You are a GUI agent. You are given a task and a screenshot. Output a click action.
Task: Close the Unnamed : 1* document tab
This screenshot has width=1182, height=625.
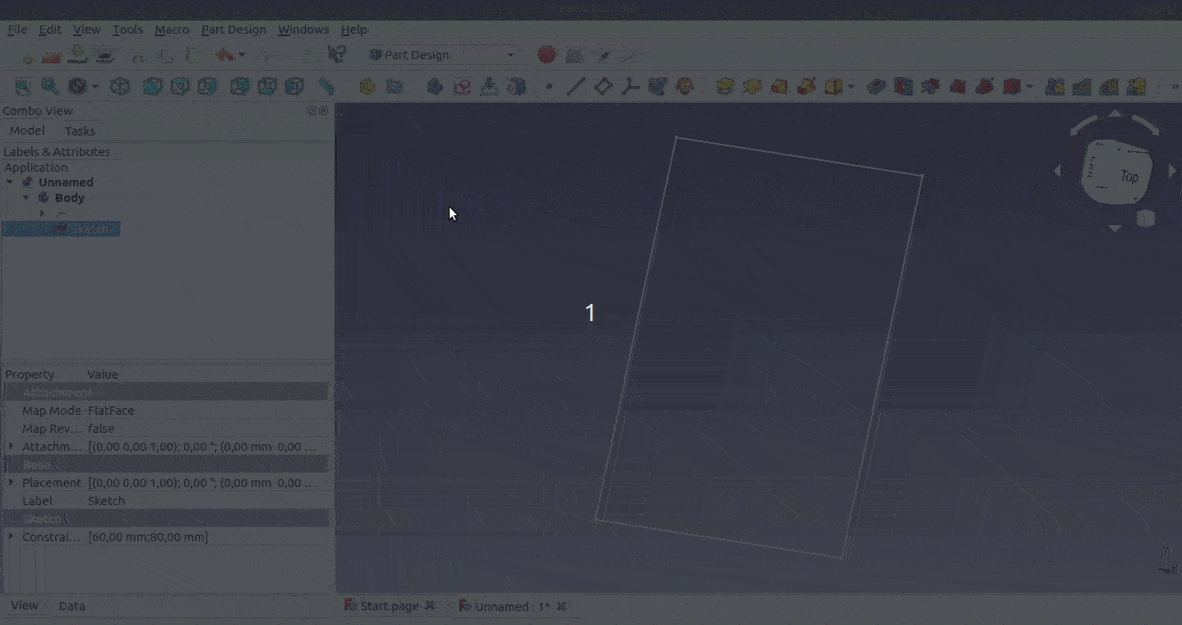pyautogui.click(x=561, y=606)
